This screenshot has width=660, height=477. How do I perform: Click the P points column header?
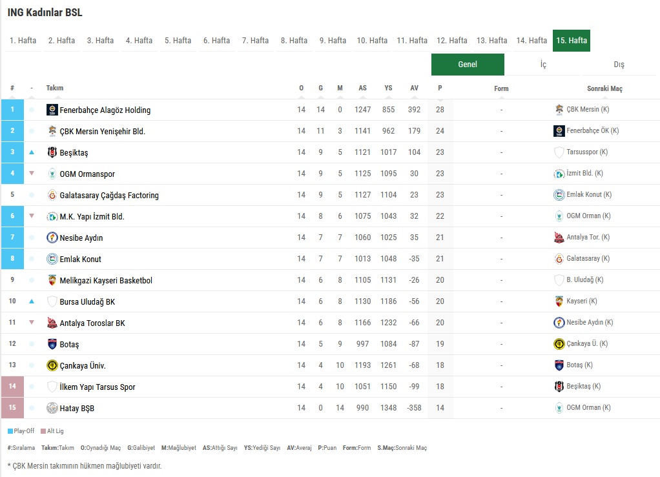[440, 88]
